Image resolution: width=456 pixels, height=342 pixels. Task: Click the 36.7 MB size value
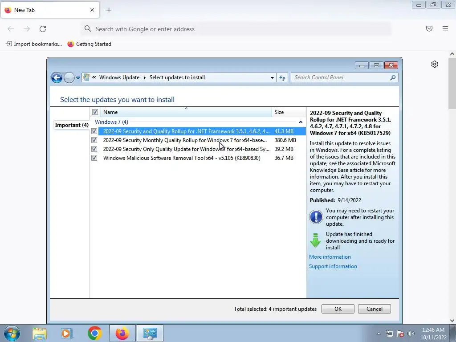(x=284, y=158)
